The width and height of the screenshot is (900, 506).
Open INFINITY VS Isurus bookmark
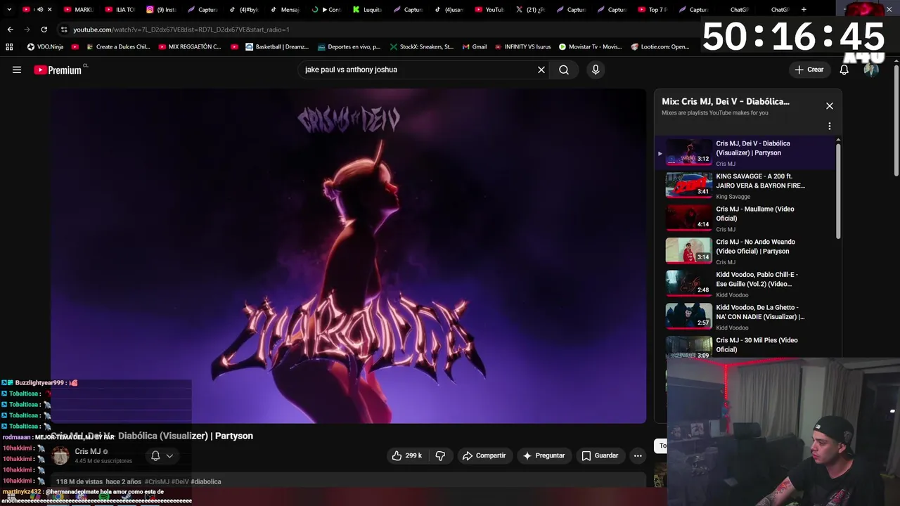click(523, 47)
